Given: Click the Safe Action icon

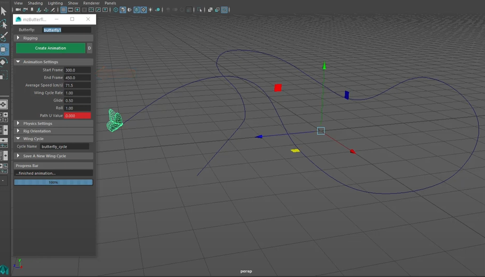Looking at the screenshot, I should [98, 9].
